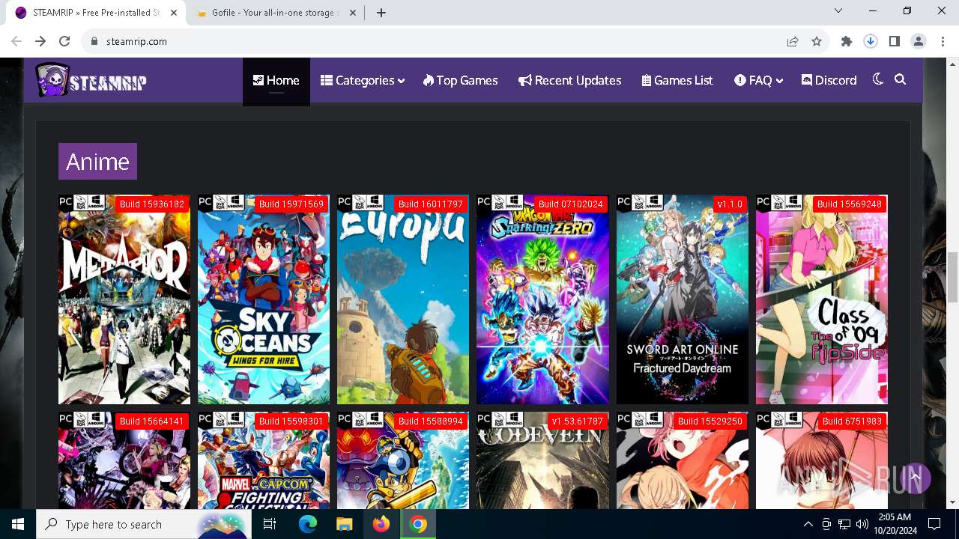Click the Build 15529250 badge

(x=710, y=421)
